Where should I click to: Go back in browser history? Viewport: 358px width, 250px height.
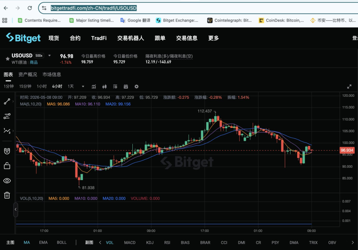coord(6,8)
